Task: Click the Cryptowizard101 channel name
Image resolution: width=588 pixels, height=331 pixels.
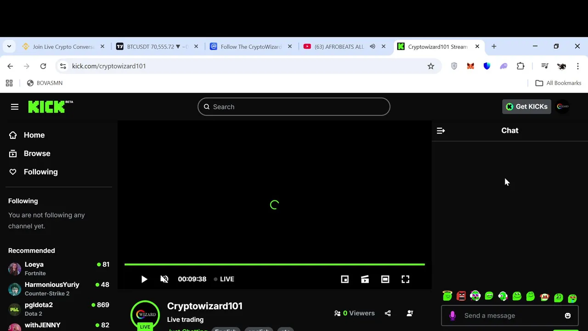Action: 205,306
